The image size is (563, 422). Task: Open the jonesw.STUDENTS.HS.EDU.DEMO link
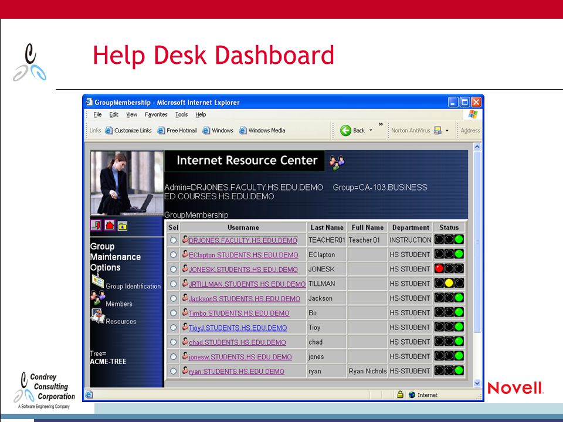(240, 357)
